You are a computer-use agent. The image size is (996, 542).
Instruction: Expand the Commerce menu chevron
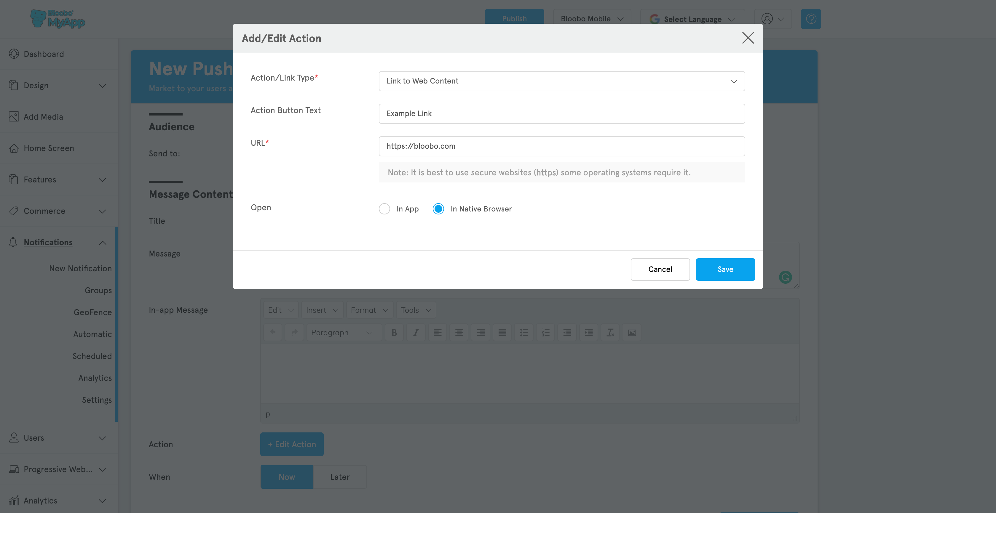pyautogui.click(x=102, y=211)
